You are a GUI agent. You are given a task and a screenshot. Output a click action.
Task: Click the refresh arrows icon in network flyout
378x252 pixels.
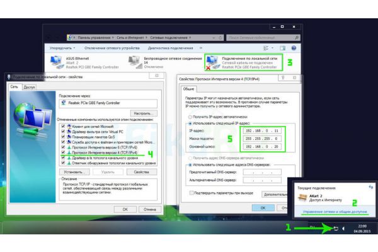point(371,187)
